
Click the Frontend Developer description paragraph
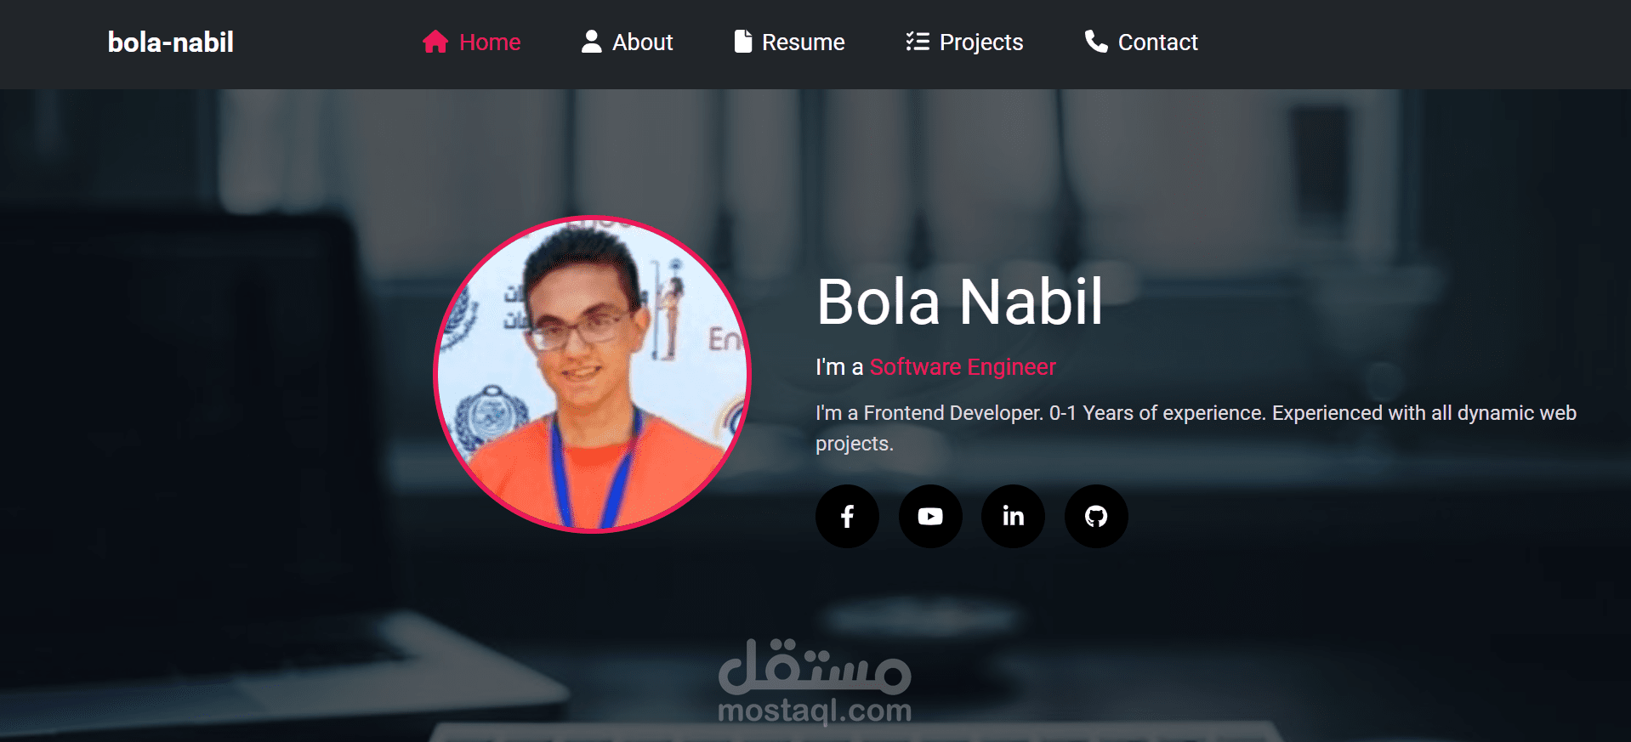pyautogui.click(x=1196, y=428)
